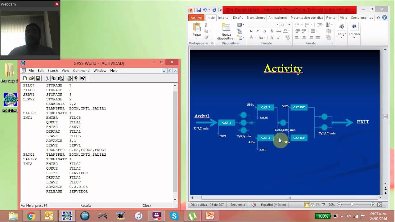This screenshot has height=222, width=395.
Task: Click the Español (México) language button
Action: click(x=273, y=205)
